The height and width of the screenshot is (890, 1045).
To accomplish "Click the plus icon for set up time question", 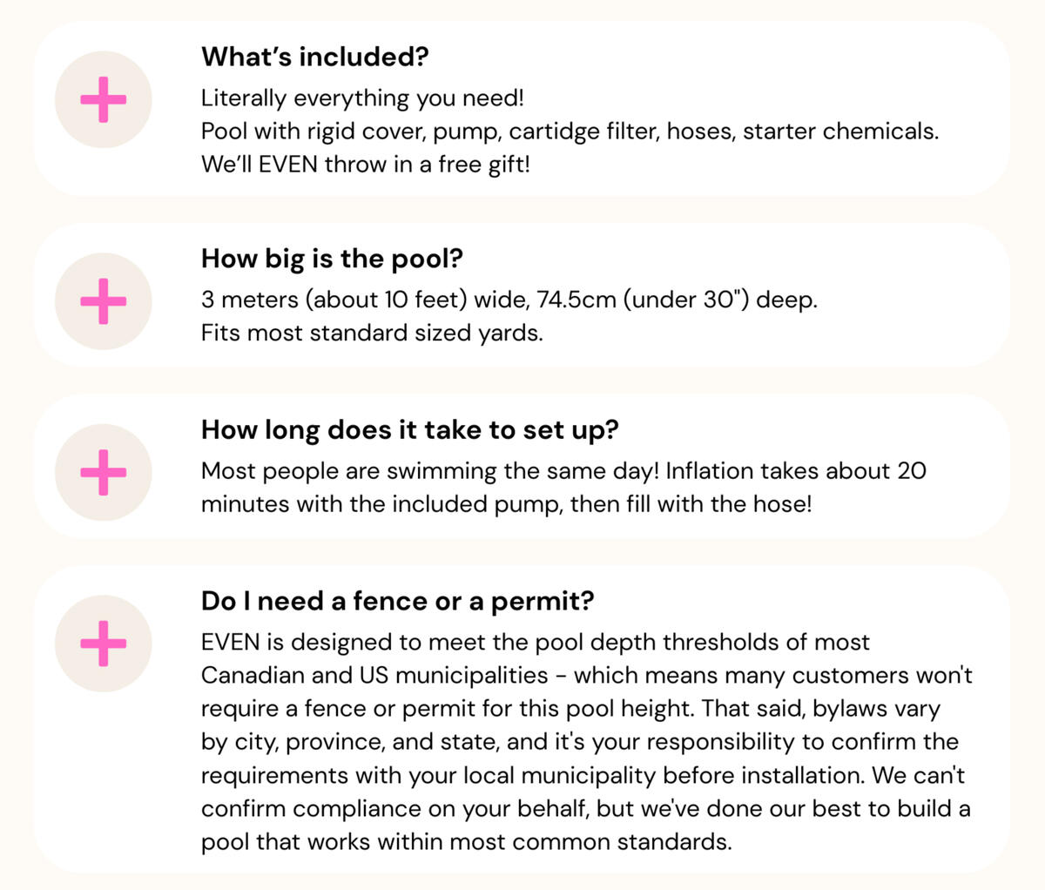I will [104, 473].
